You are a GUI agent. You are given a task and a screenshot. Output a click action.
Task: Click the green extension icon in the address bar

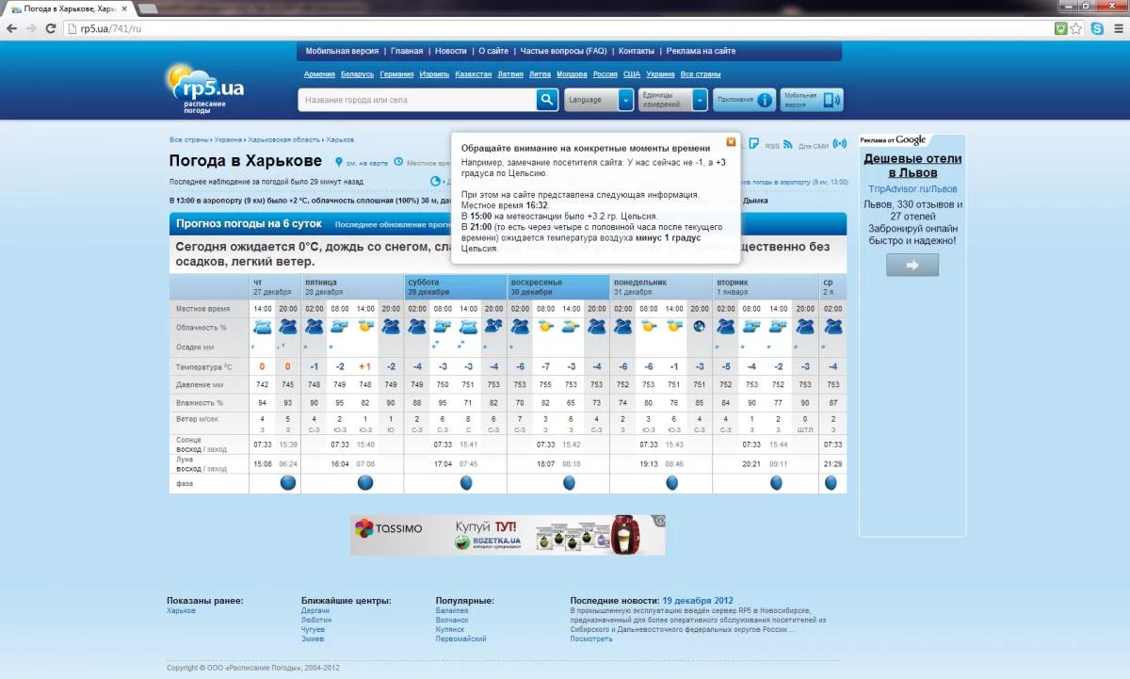pyautogui.click(x=1061, y=28)
